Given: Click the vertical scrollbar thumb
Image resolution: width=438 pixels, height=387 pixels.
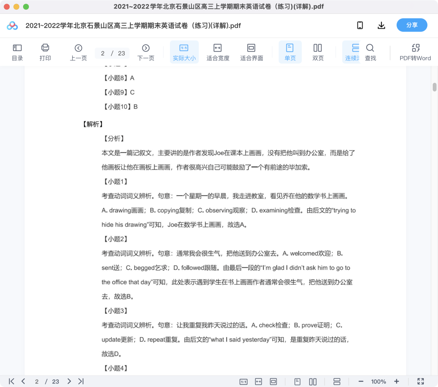Looking at the screenshot, I should (x=434, y=87).
